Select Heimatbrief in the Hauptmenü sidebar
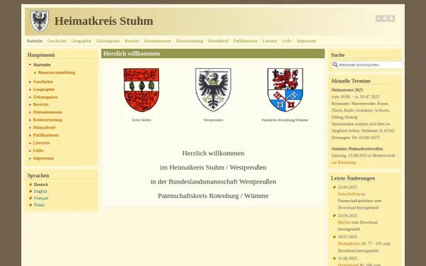This screenshot has width=426, height=266. pos(44,128)
